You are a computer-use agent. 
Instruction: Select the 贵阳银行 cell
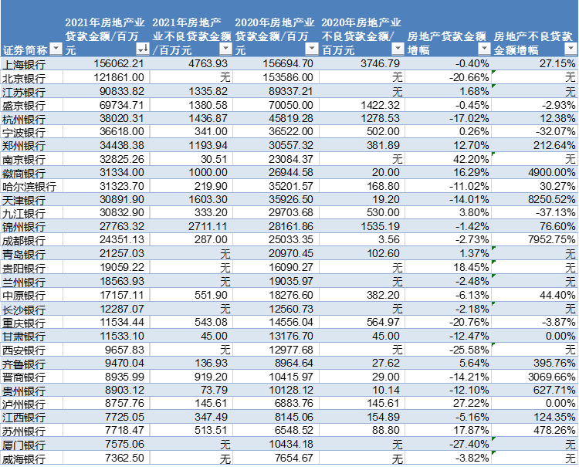pyautogui.click(x=32, y=267)
